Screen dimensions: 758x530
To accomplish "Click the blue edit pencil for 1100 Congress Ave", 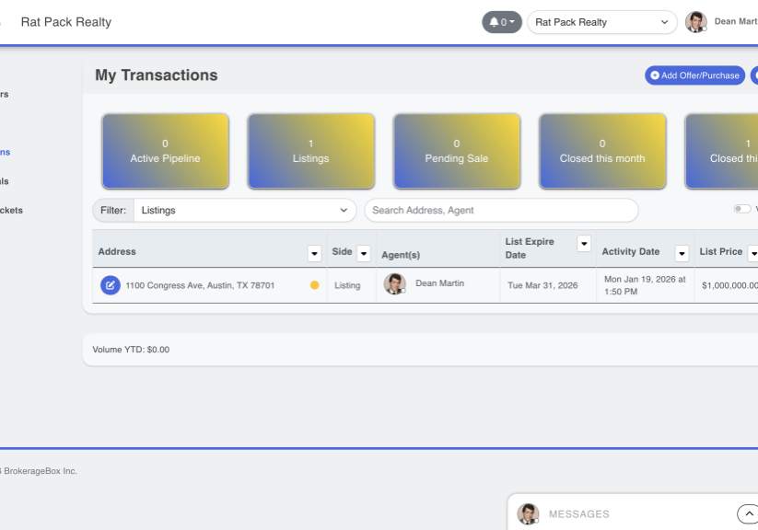I will [112, 285].
